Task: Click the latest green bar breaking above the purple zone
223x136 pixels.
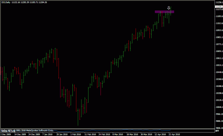Action: 171,11
